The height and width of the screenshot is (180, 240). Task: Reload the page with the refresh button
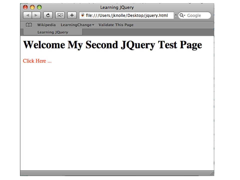tap(48, 15)
